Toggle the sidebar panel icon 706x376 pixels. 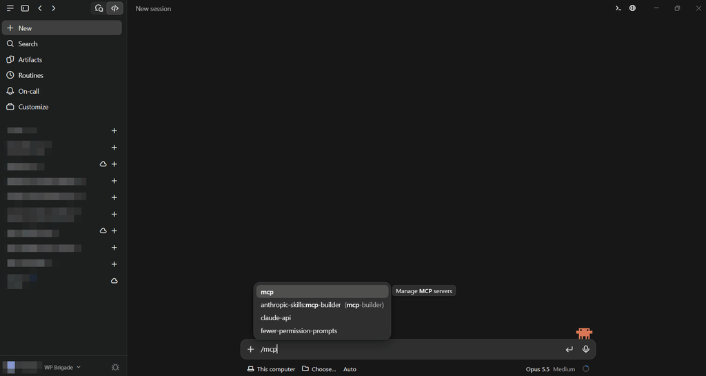coord(26,8)
